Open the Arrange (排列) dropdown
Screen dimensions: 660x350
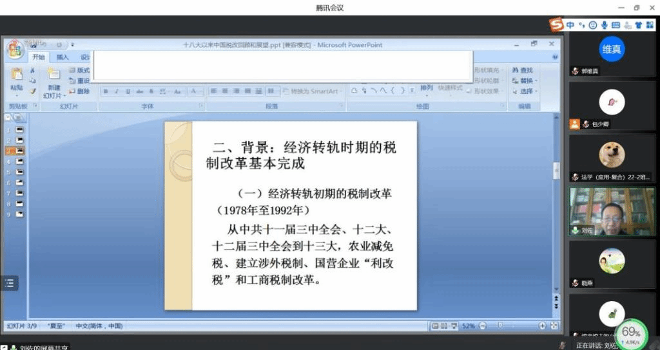(427, 88)
